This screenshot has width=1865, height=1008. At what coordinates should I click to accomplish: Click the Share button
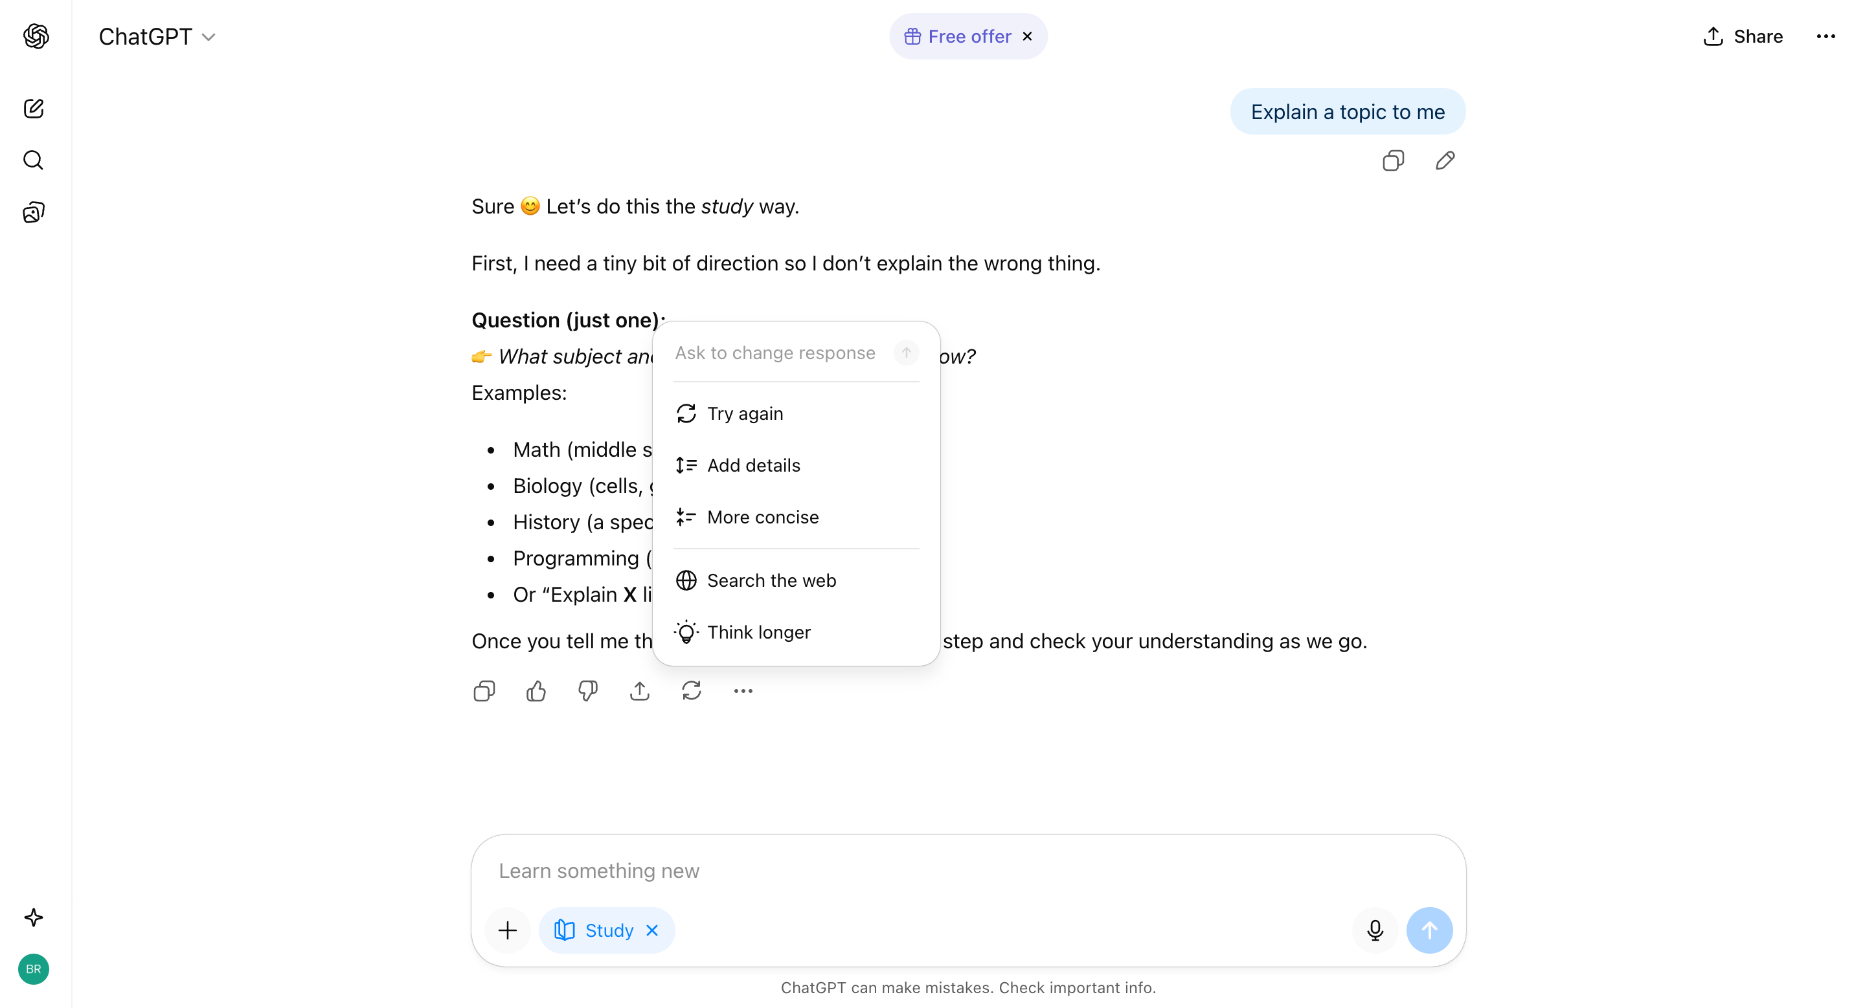[1743, 36]
